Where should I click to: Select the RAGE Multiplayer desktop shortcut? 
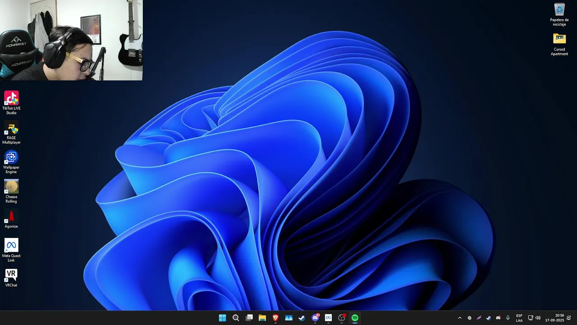(11, 133)
